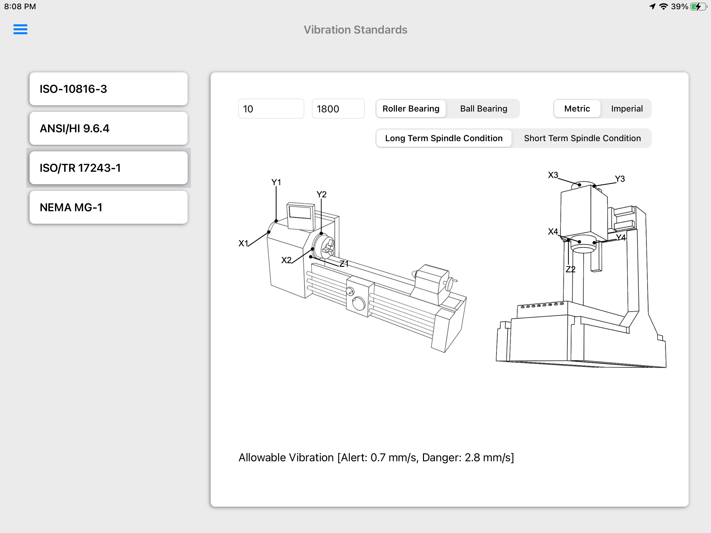711x533 pixels.
Task: Tap the location arrow icon
Action: (x=652, y=7)
